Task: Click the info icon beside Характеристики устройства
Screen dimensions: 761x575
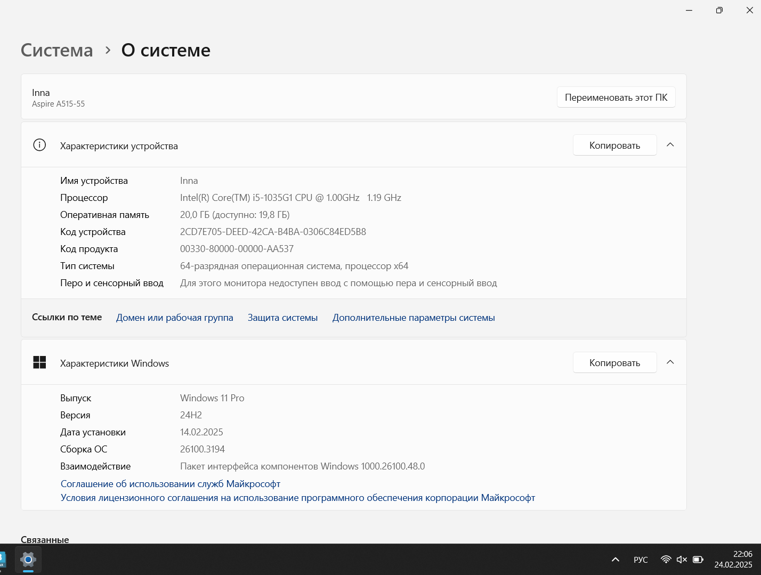Action: tap(39, 145)
